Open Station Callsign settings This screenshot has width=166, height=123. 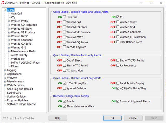pyautogui.click(x=16, y=97)
